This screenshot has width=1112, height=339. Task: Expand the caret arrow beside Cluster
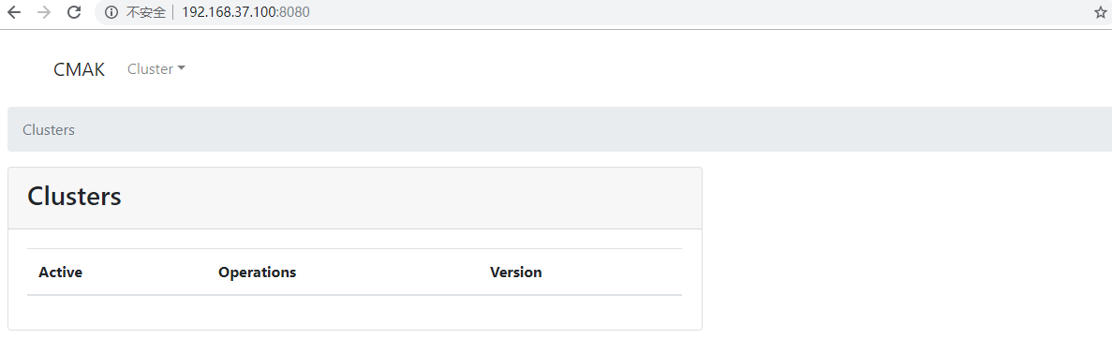tap(181, 68)
